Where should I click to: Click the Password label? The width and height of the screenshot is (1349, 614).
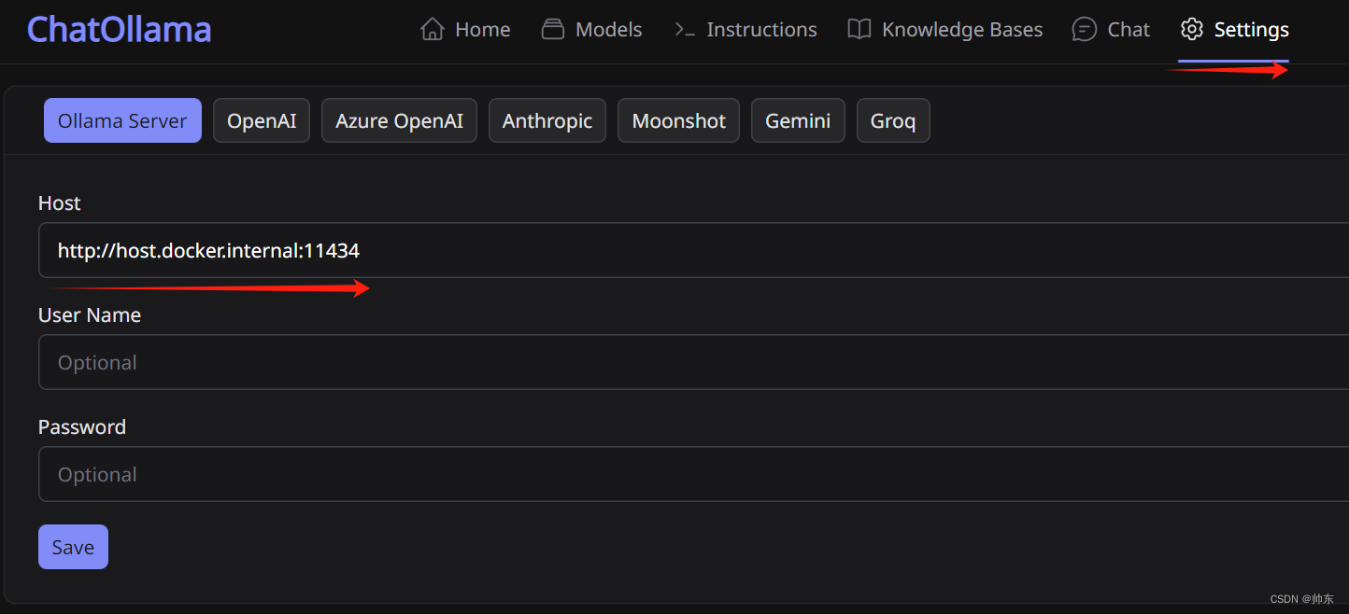coord(82,427)
